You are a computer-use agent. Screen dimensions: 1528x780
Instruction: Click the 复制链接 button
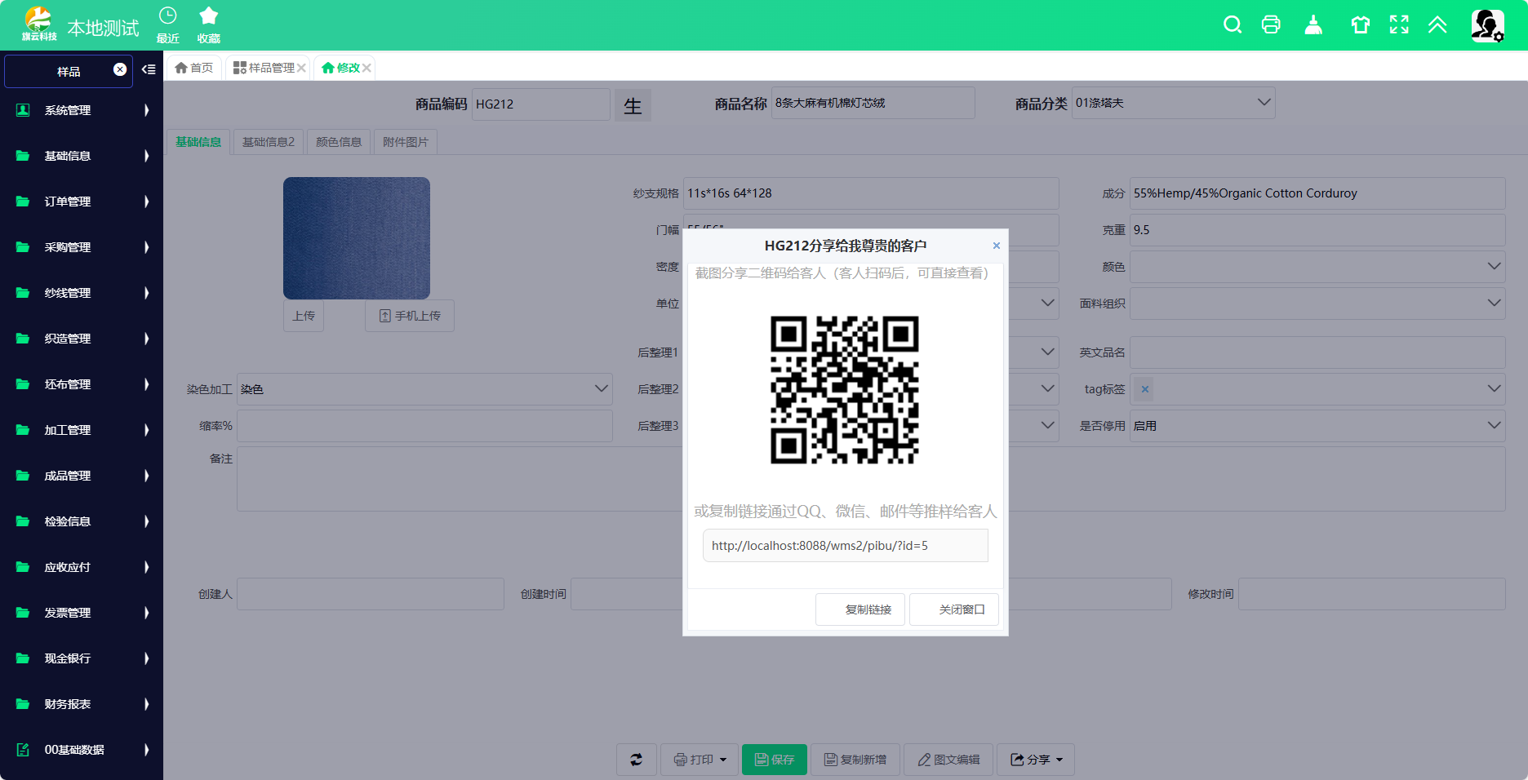[x=860, y=609]
